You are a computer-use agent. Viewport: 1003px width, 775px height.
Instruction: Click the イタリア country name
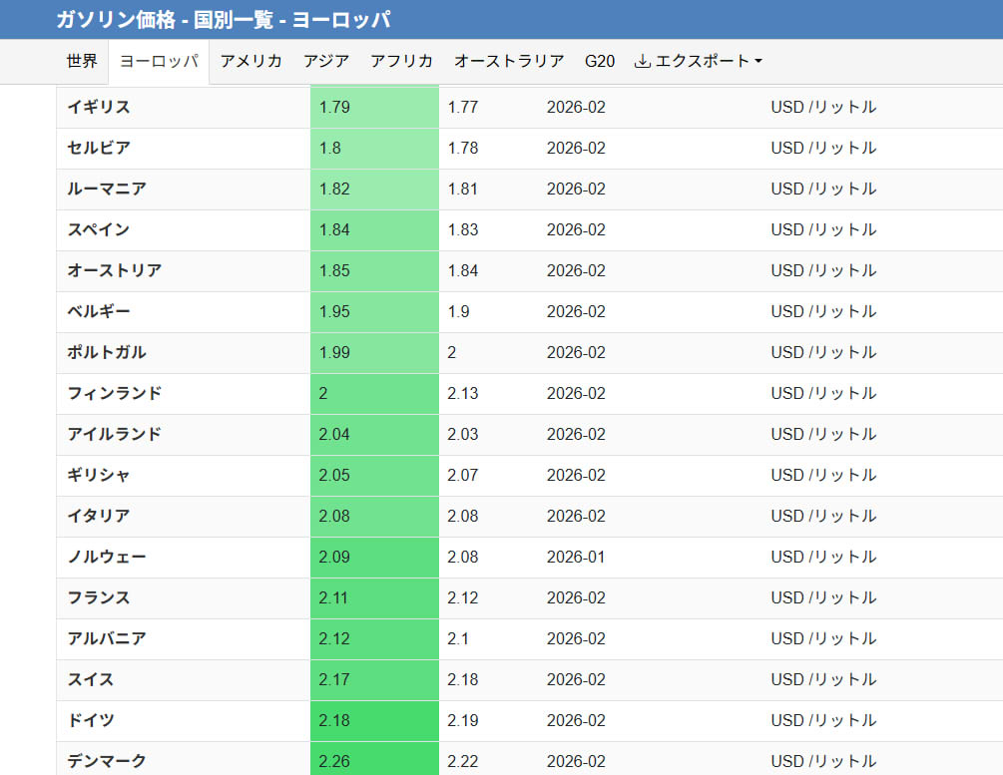click(99, 516)
